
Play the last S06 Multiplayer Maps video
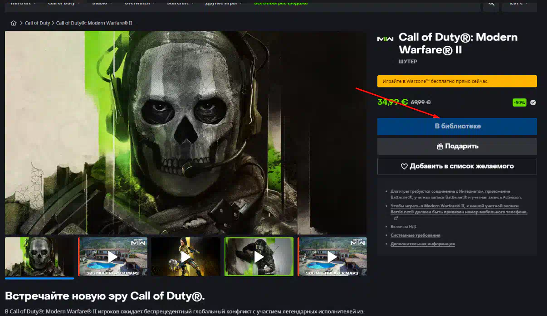[332, 257]
